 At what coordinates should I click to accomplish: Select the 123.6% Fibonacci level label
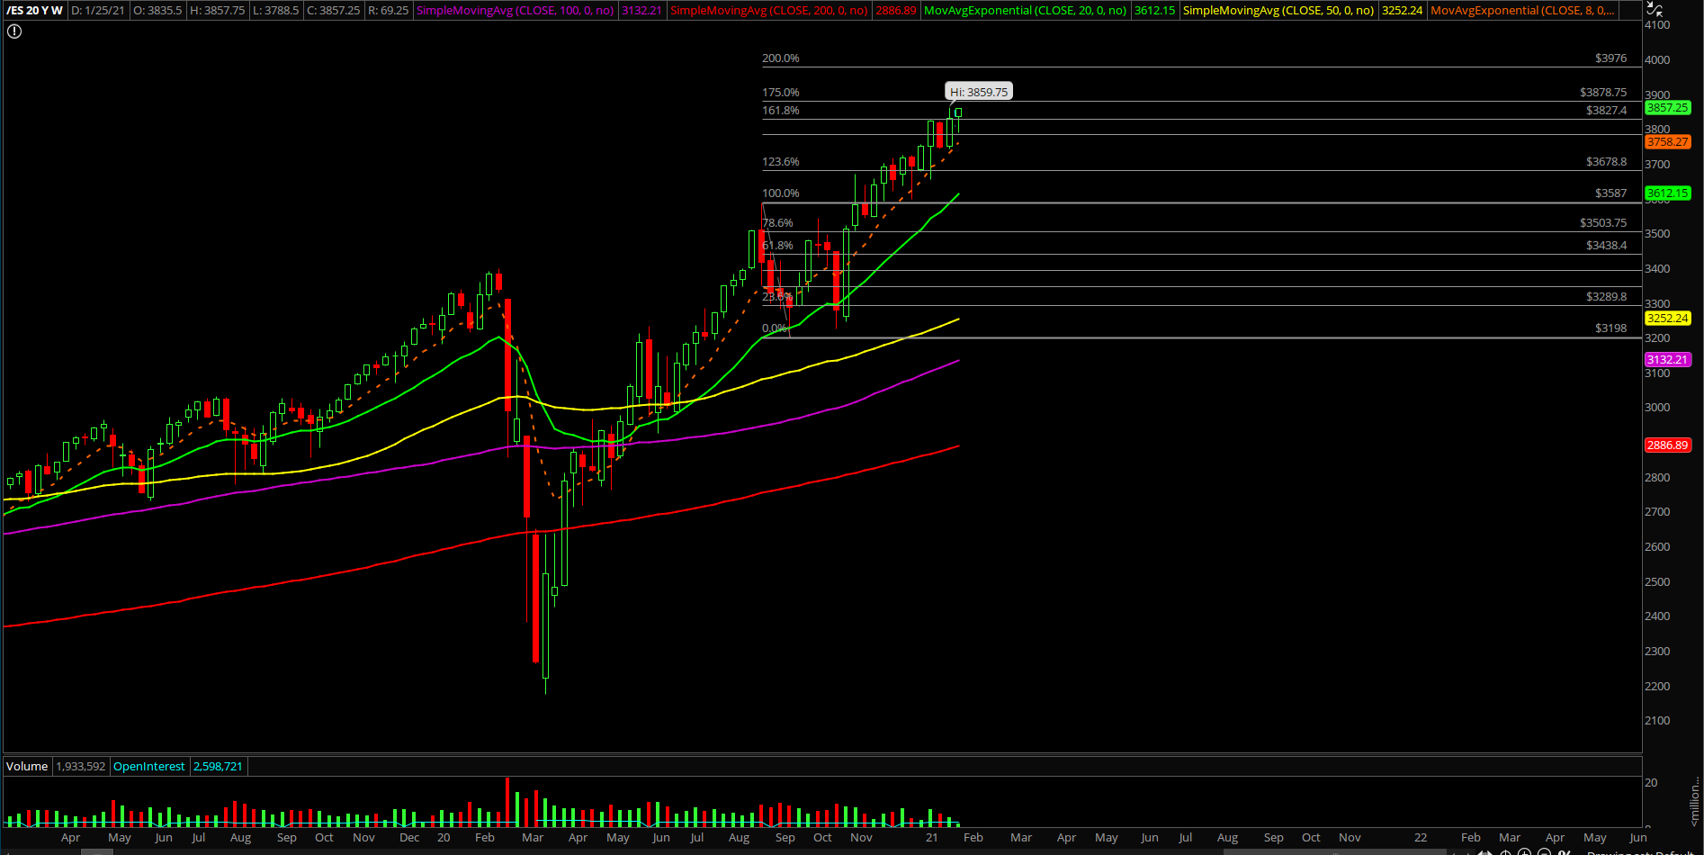point(781,162)
